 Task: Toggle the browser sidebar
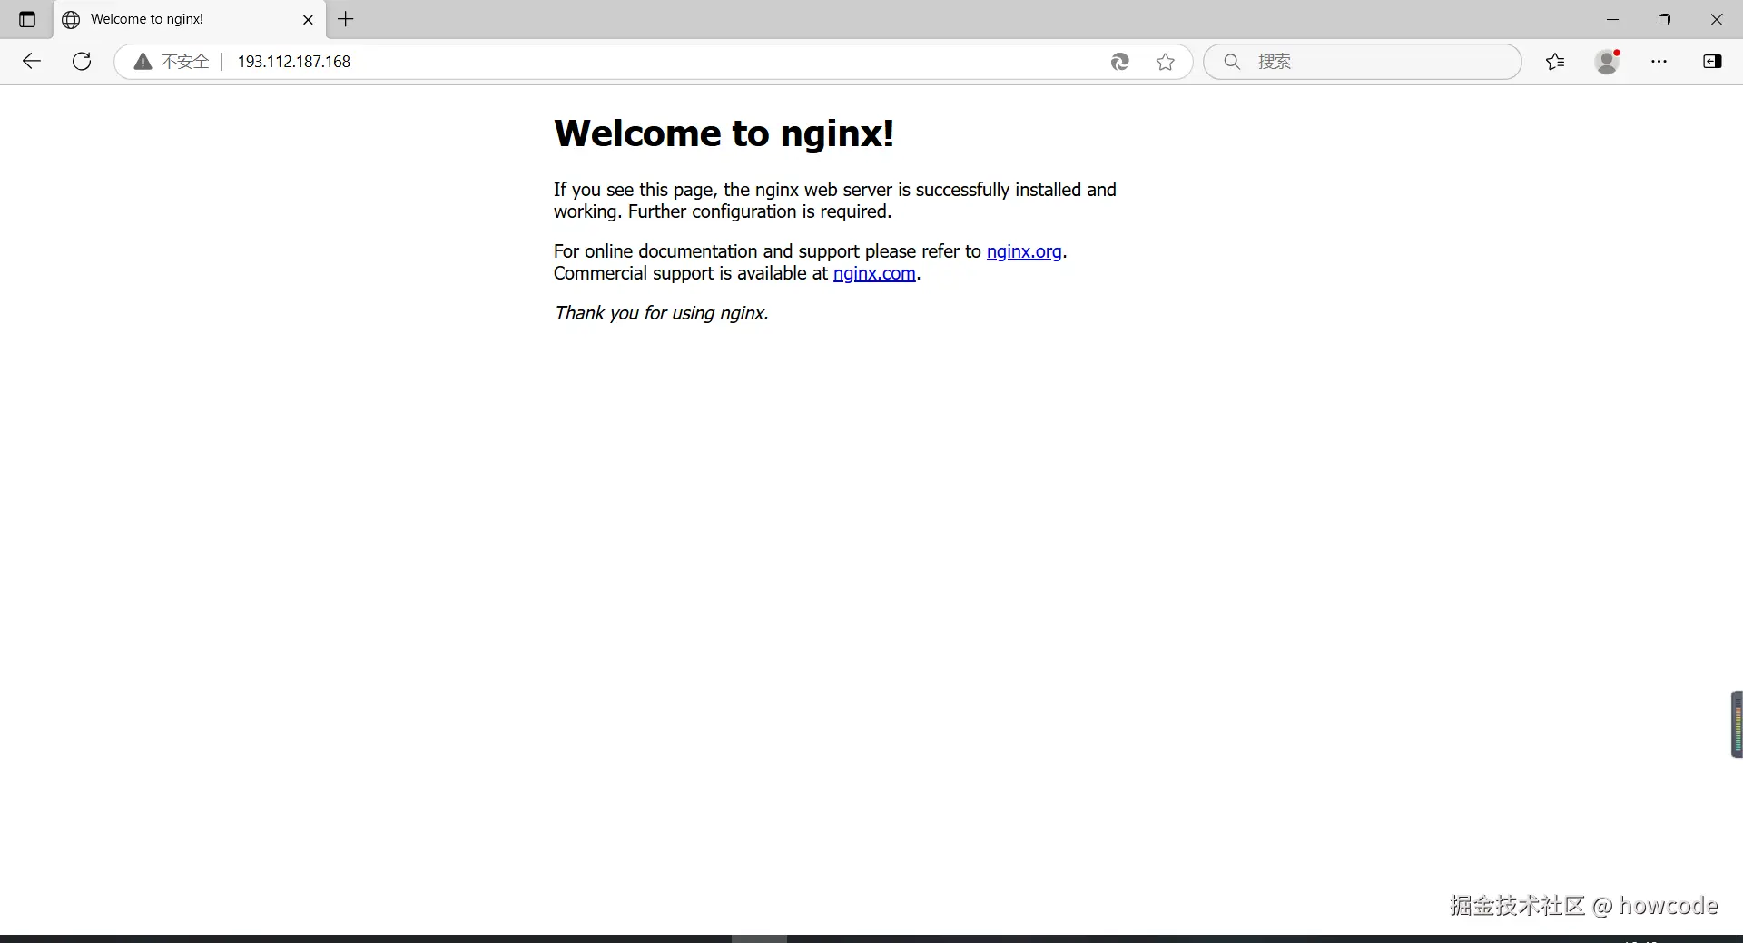coord(1712,62)
